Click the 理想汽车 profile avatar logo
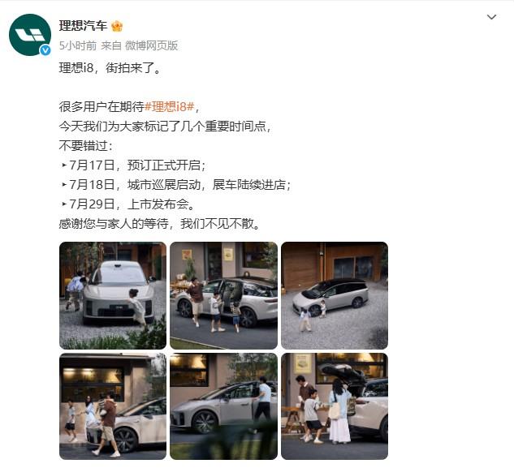 tap(30, 35)
